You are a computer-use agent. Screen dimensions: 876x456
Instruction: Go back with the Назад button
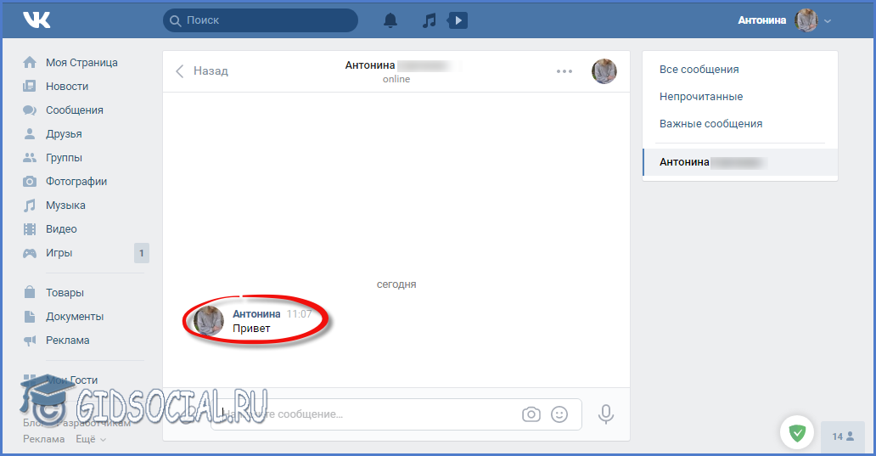coord(202,71)
